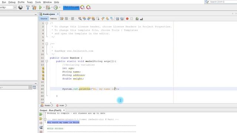Click 'BUILD SUCCESS' output text

55,129
